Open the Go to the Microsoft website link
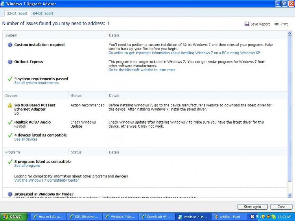Viewport: 295px width, 221px height. point(142,70)
